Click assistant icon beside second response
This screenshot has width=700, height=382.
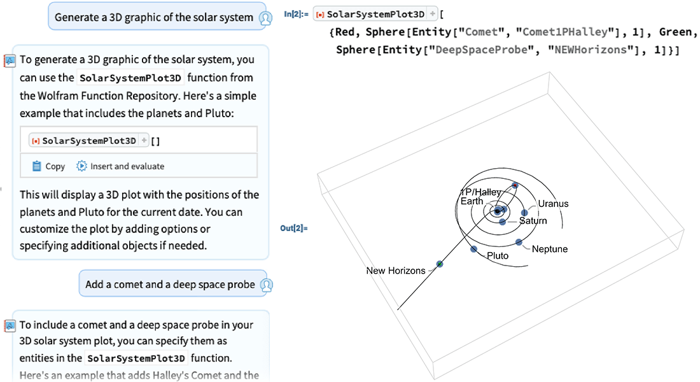pos(10,326)
